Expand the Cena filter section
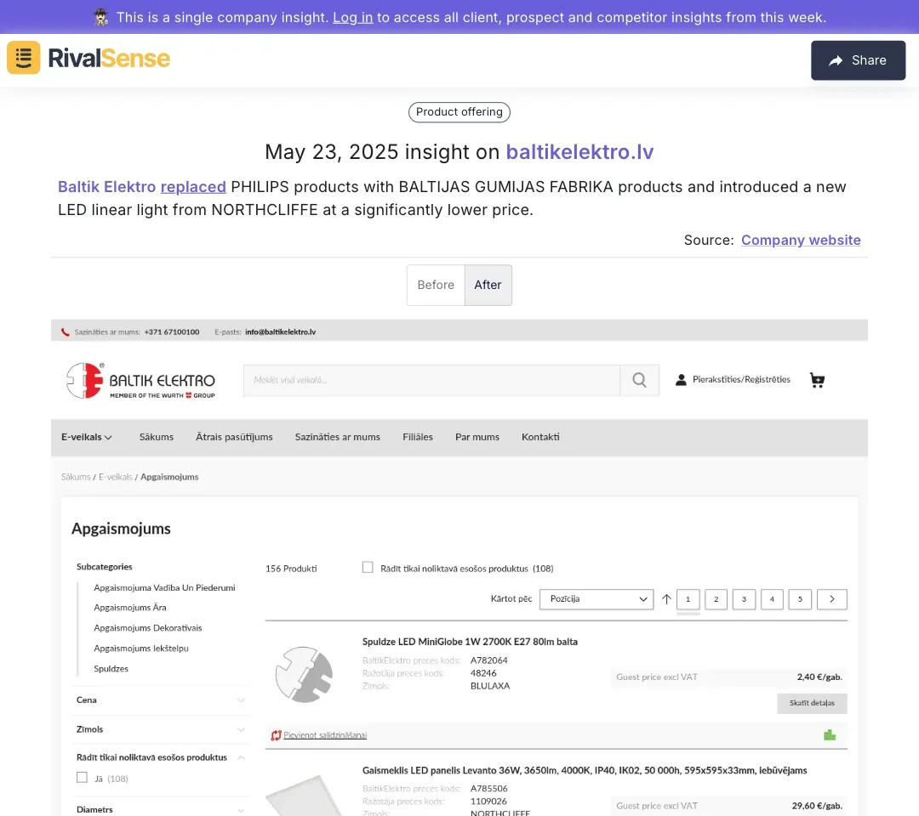Viewport: 919px width, 816px height. (160, 700)
